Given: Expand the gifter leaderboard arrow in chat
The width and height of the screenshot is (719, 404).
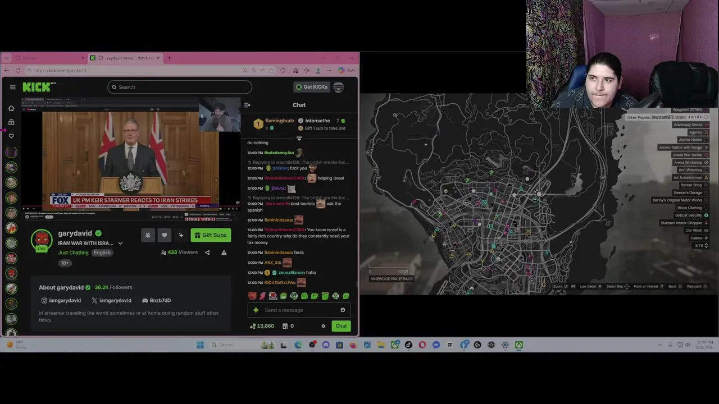Looking at the screenshot, I should click(299, 138).
